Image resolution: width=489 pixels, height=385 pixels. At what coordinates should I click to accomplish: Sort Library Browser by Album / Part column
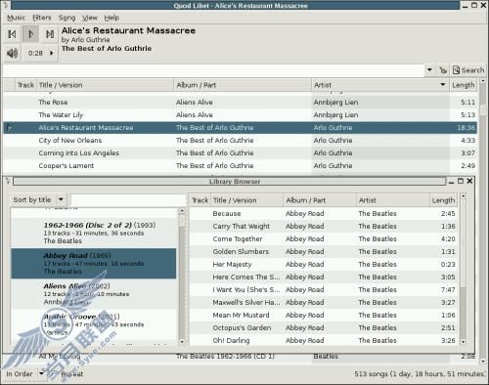tap(320, 200)
